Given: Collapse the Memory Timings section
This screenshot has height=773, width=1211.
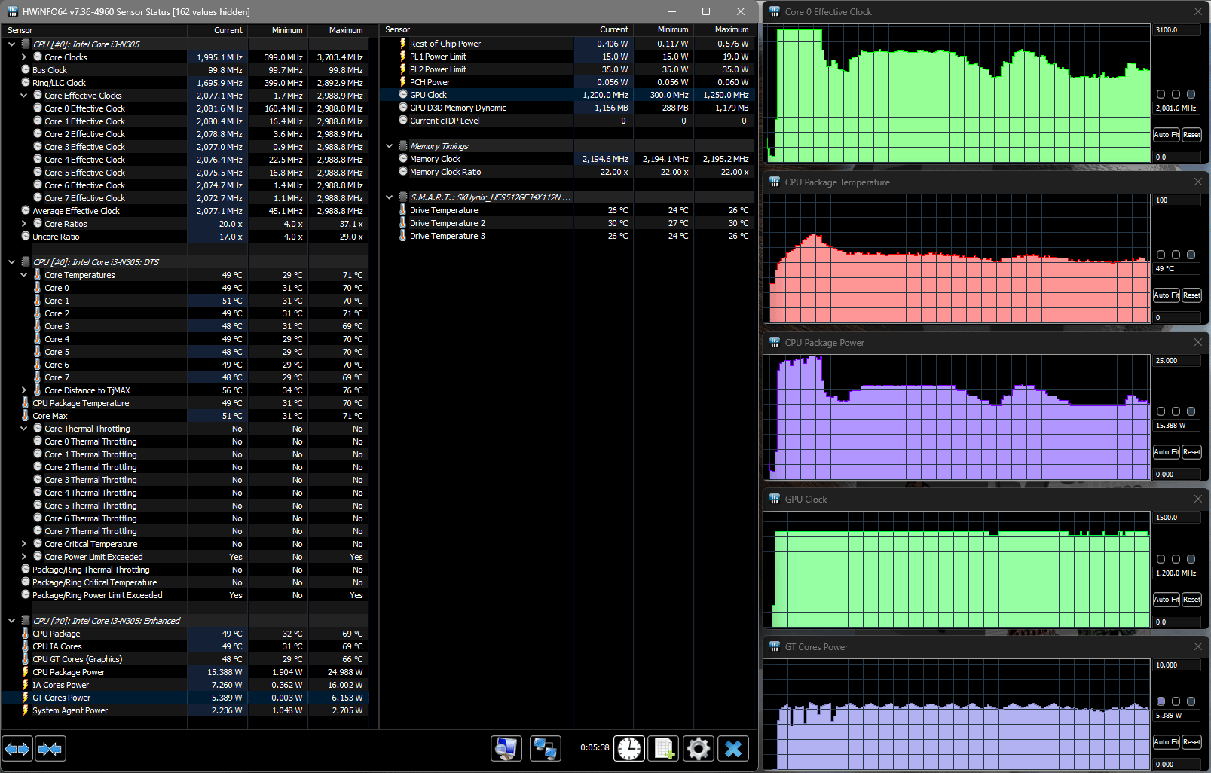Looking at the screenshot, I should [x=390, y=146].
